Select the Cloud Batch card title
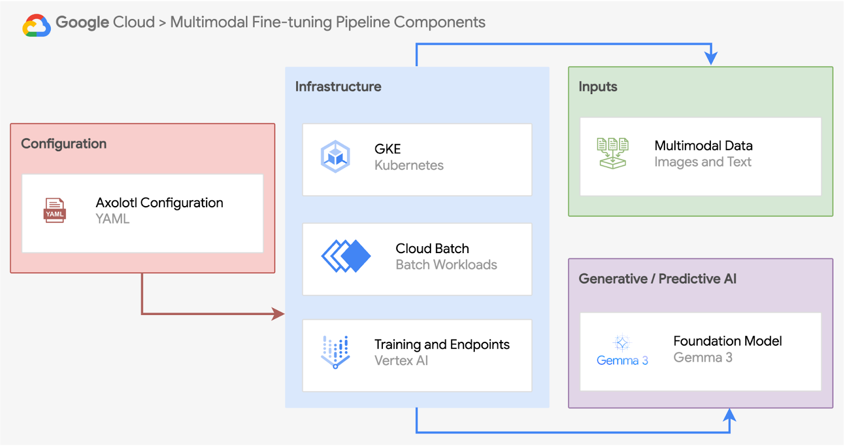845x446 pixels. coord(432,248)
